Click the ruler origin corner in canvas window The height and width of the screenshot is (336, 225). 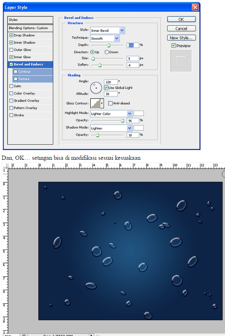tap(5, 166)
